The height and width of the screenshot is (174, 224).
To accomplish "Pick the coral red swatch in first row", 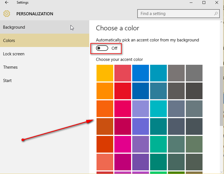I will click(123, 73).
